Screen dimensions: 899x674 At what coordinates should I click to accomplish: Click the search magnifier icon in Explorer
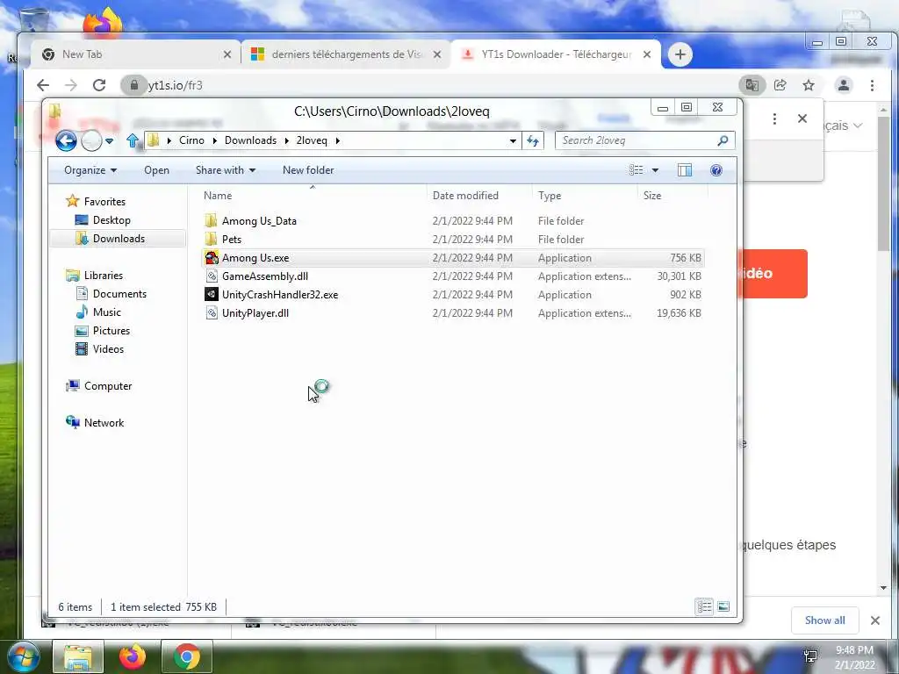[723, 140]
